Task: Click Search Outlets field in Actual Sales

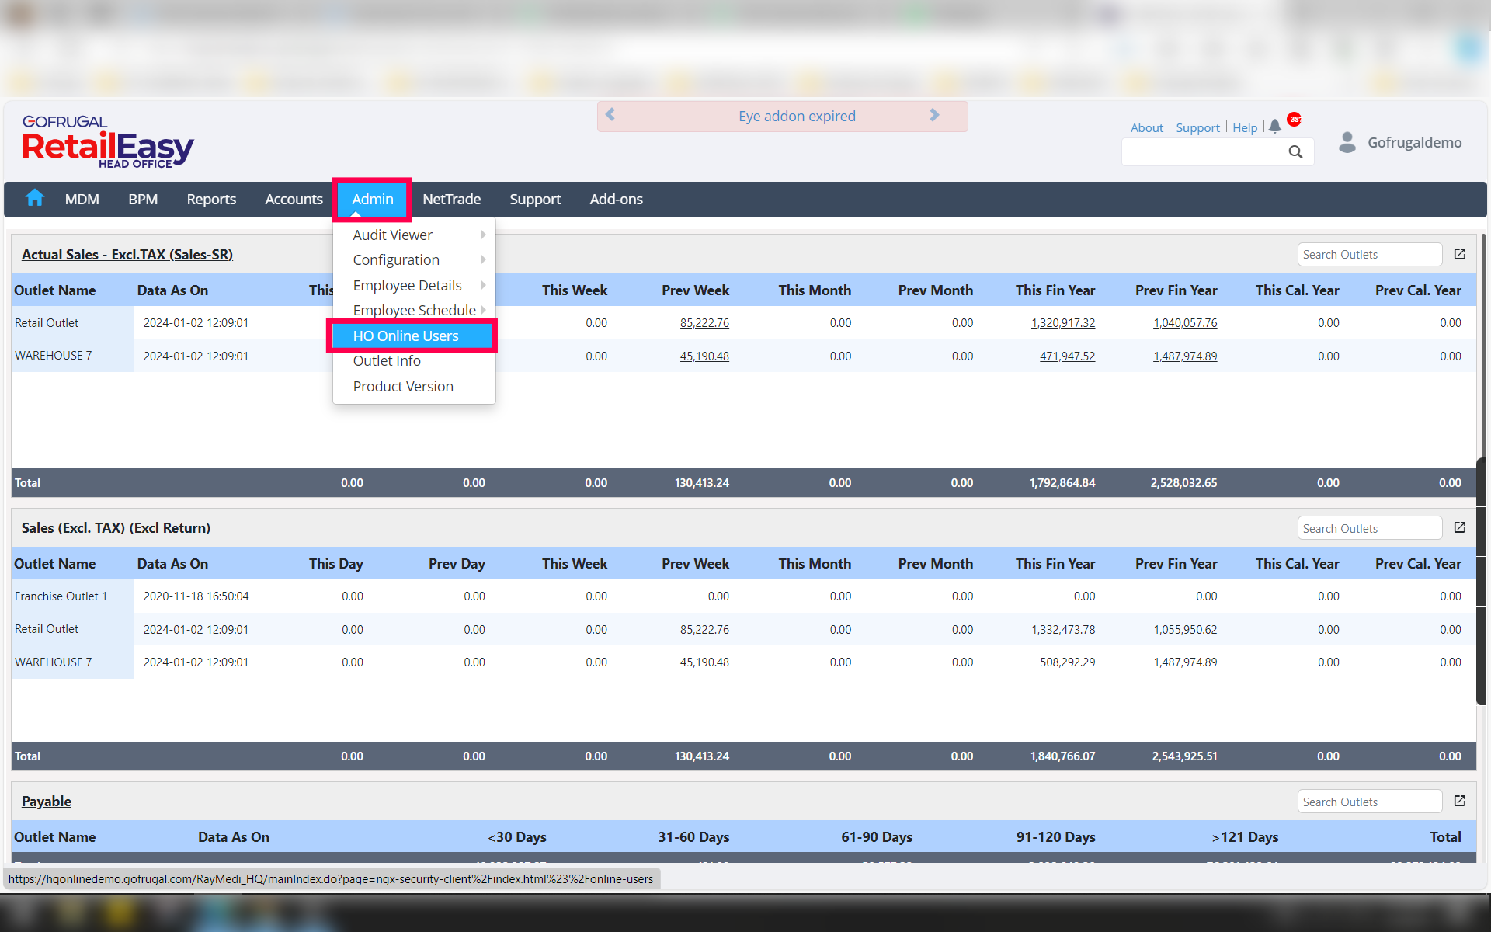Action: click(x=1368, y=254)
